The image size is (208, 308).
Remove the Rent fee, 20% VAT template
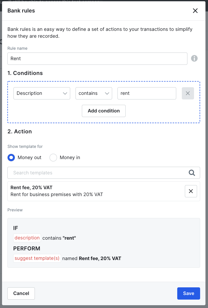tap(191, 191)
